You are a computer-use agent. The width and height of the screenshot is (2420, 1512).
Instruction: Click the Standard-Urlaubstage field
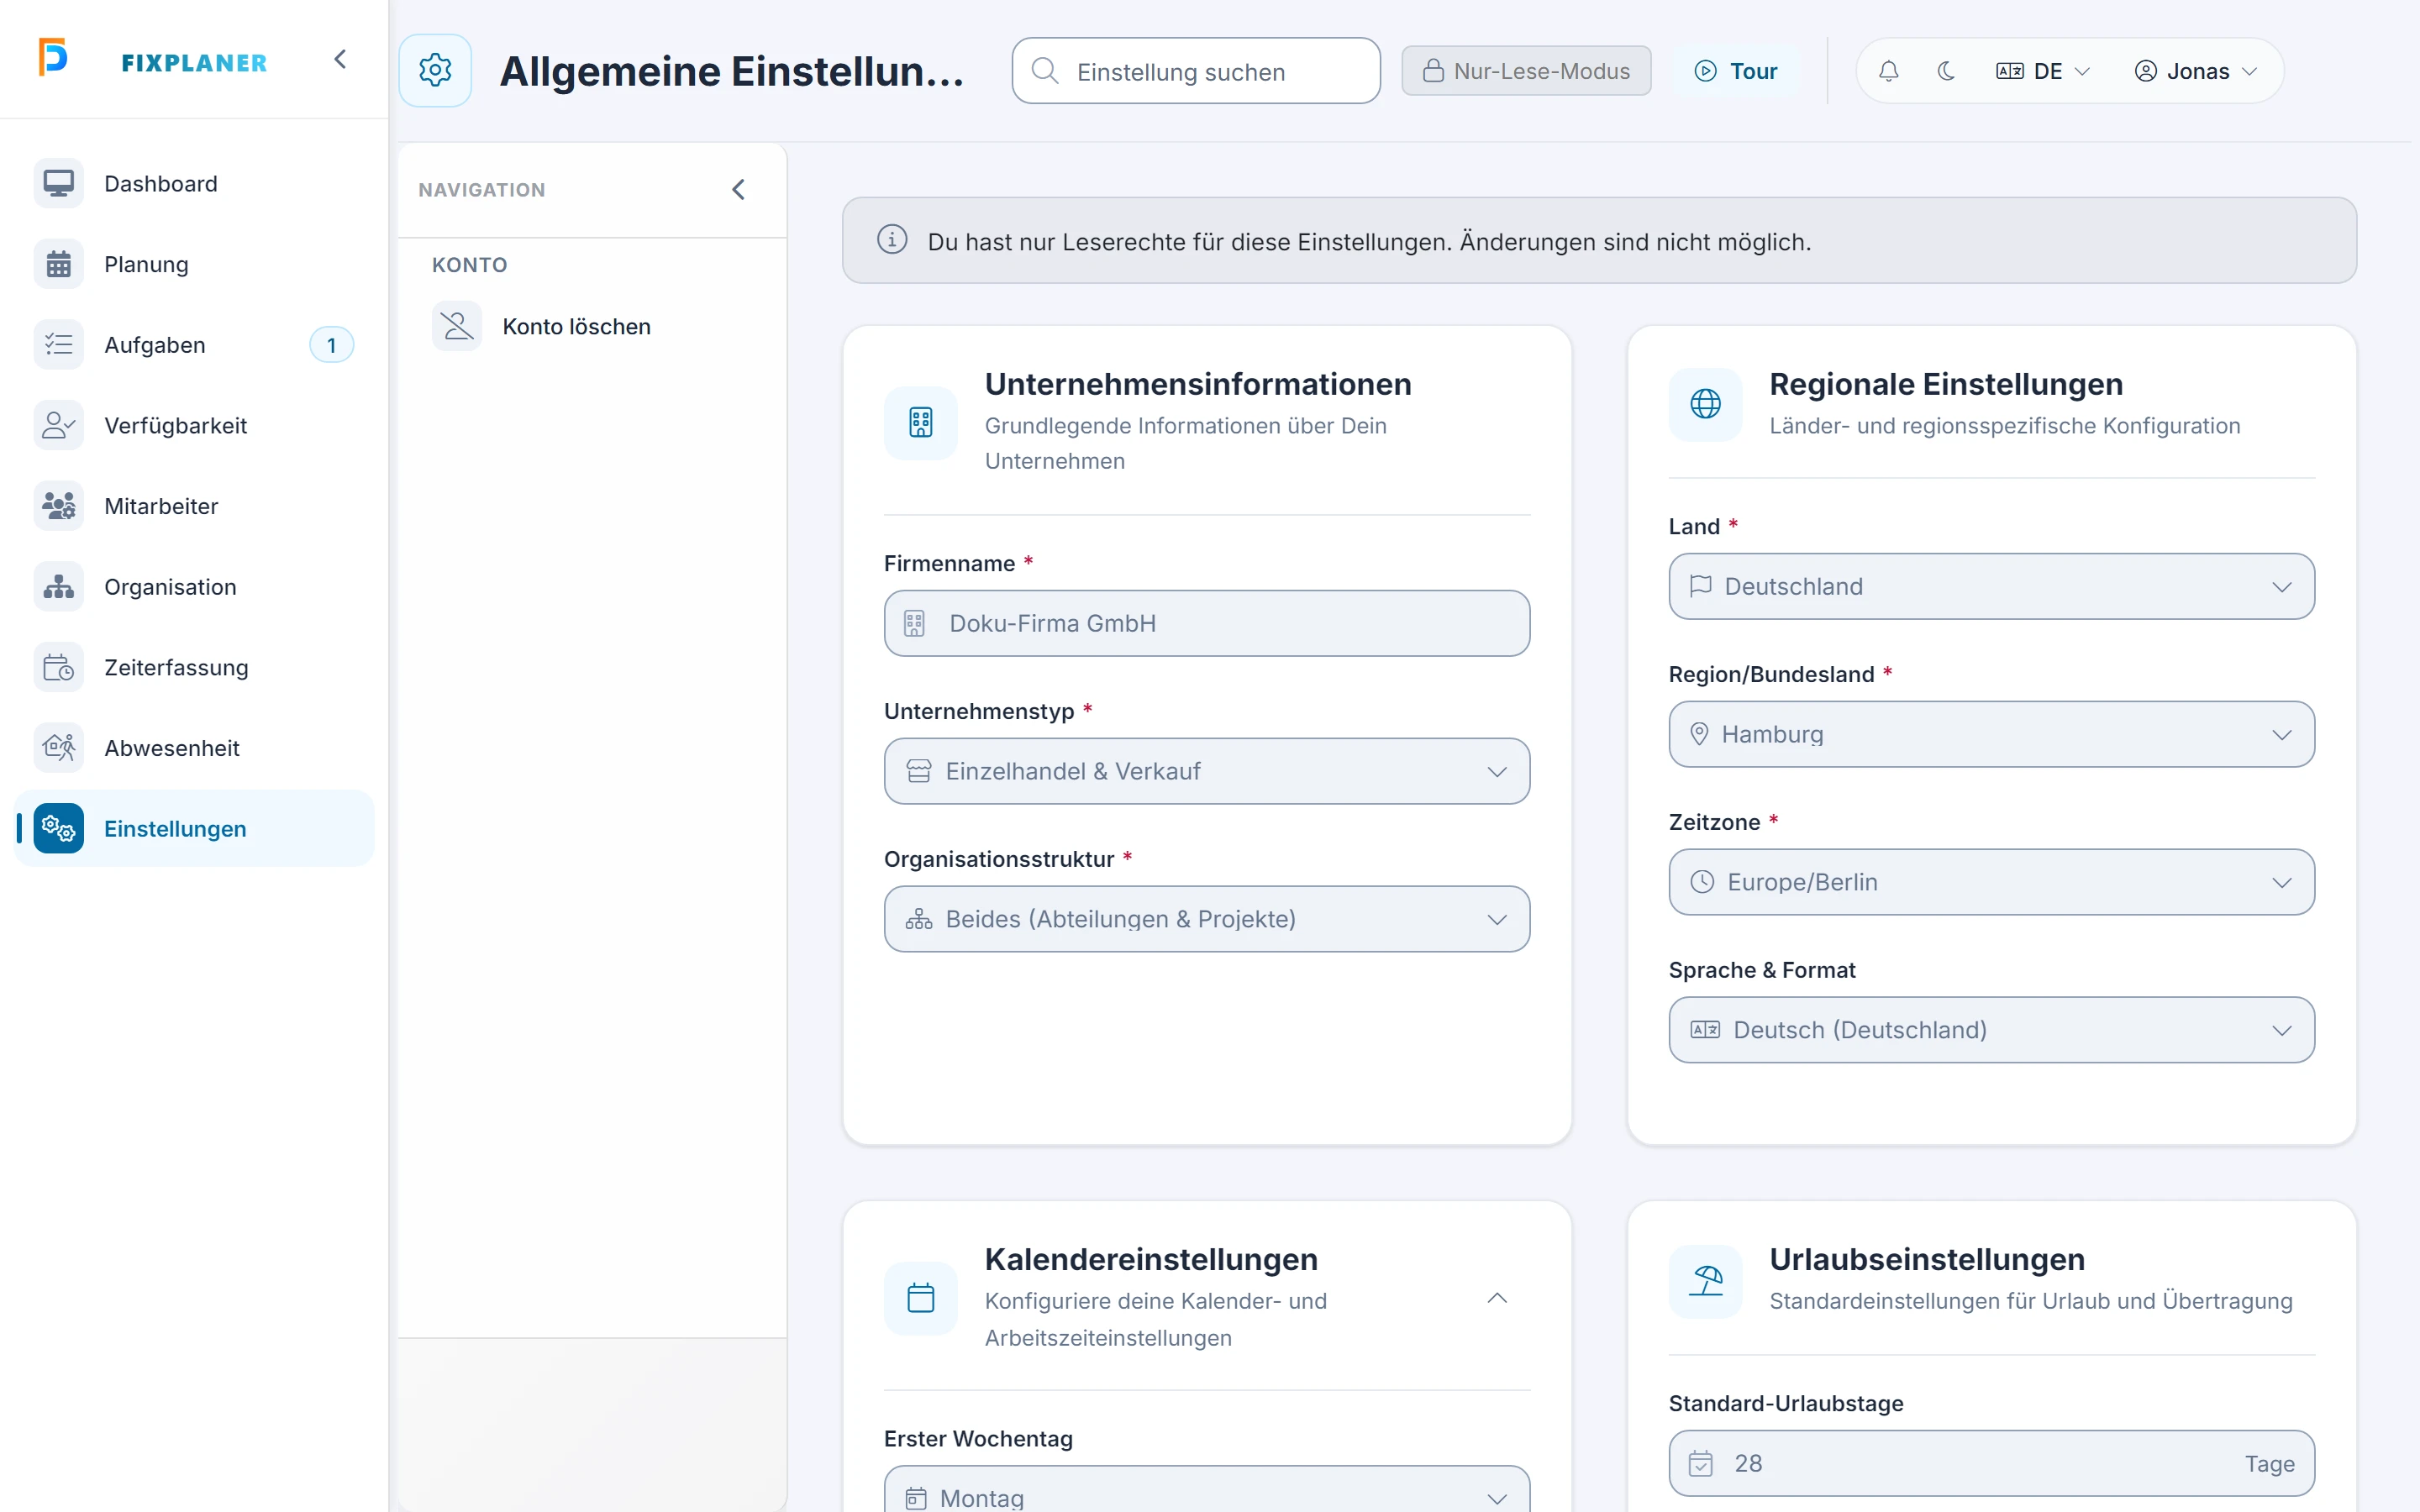(1991, 1463)
